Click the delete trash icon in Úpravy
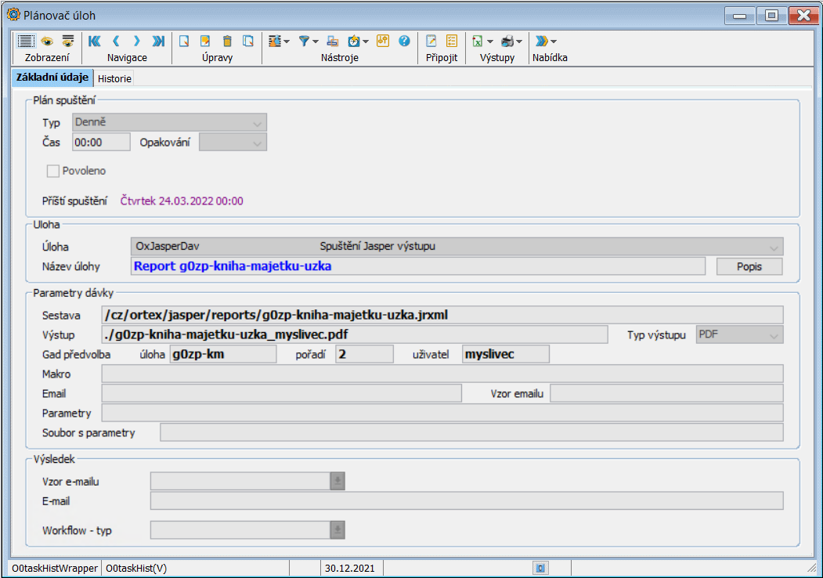 tap(227, 42)
